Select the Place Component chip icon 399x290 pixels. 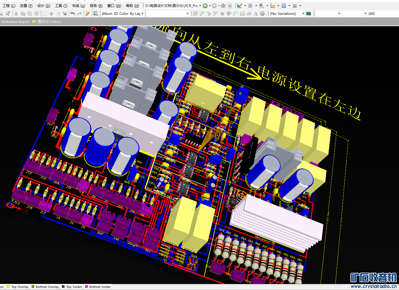click(263, 14)
